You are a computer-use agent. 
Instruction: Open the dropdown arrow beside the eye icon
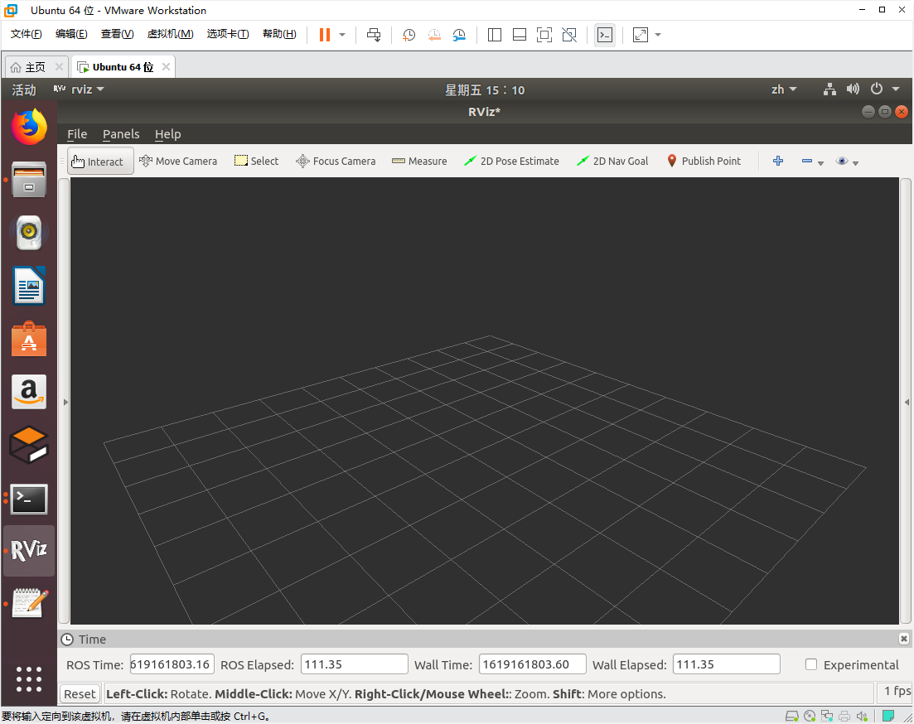click(856, 163)
